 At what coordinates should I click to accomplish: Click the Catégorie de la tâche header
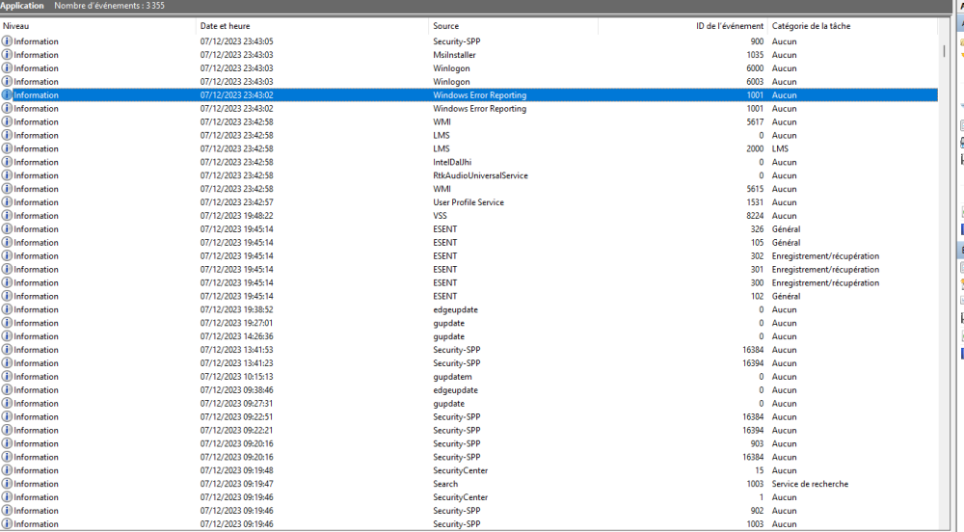[848, 26]
